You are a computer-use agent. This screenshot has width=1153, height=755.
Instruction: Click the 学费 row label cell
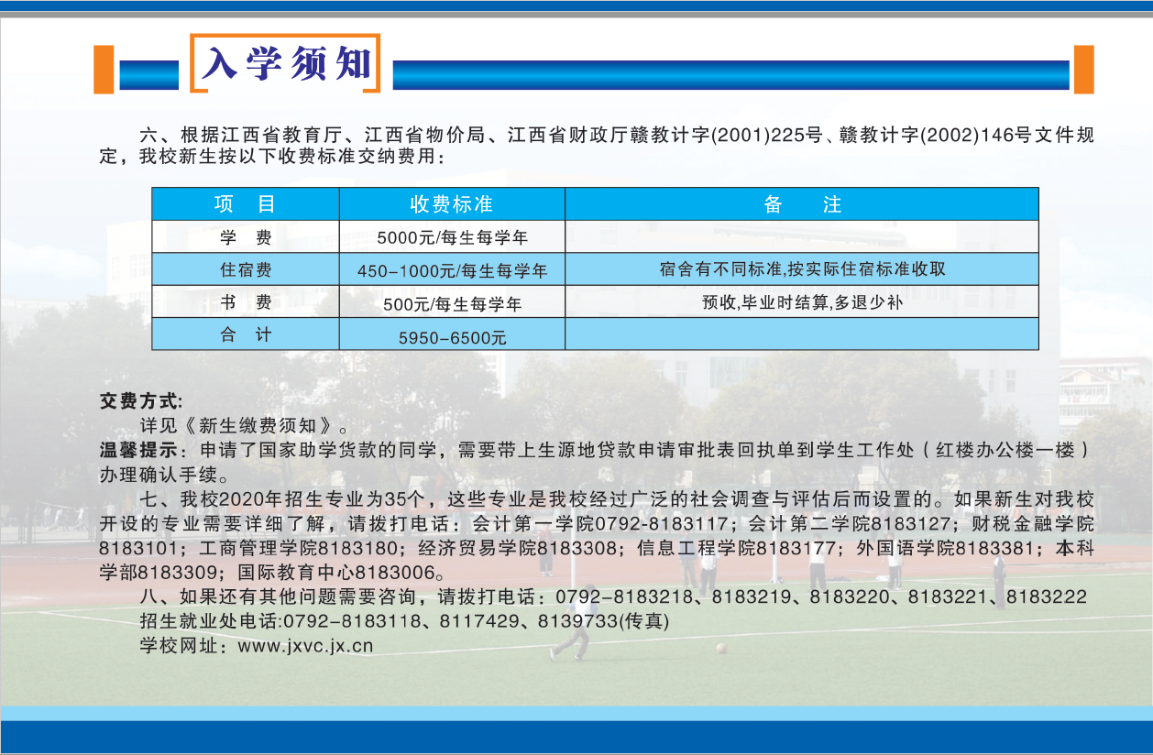245,237
